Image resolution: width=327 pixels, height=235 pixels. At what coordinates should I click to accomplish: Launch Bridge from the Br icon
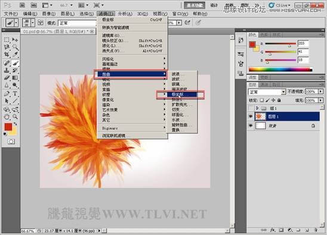tap(22, 5)
